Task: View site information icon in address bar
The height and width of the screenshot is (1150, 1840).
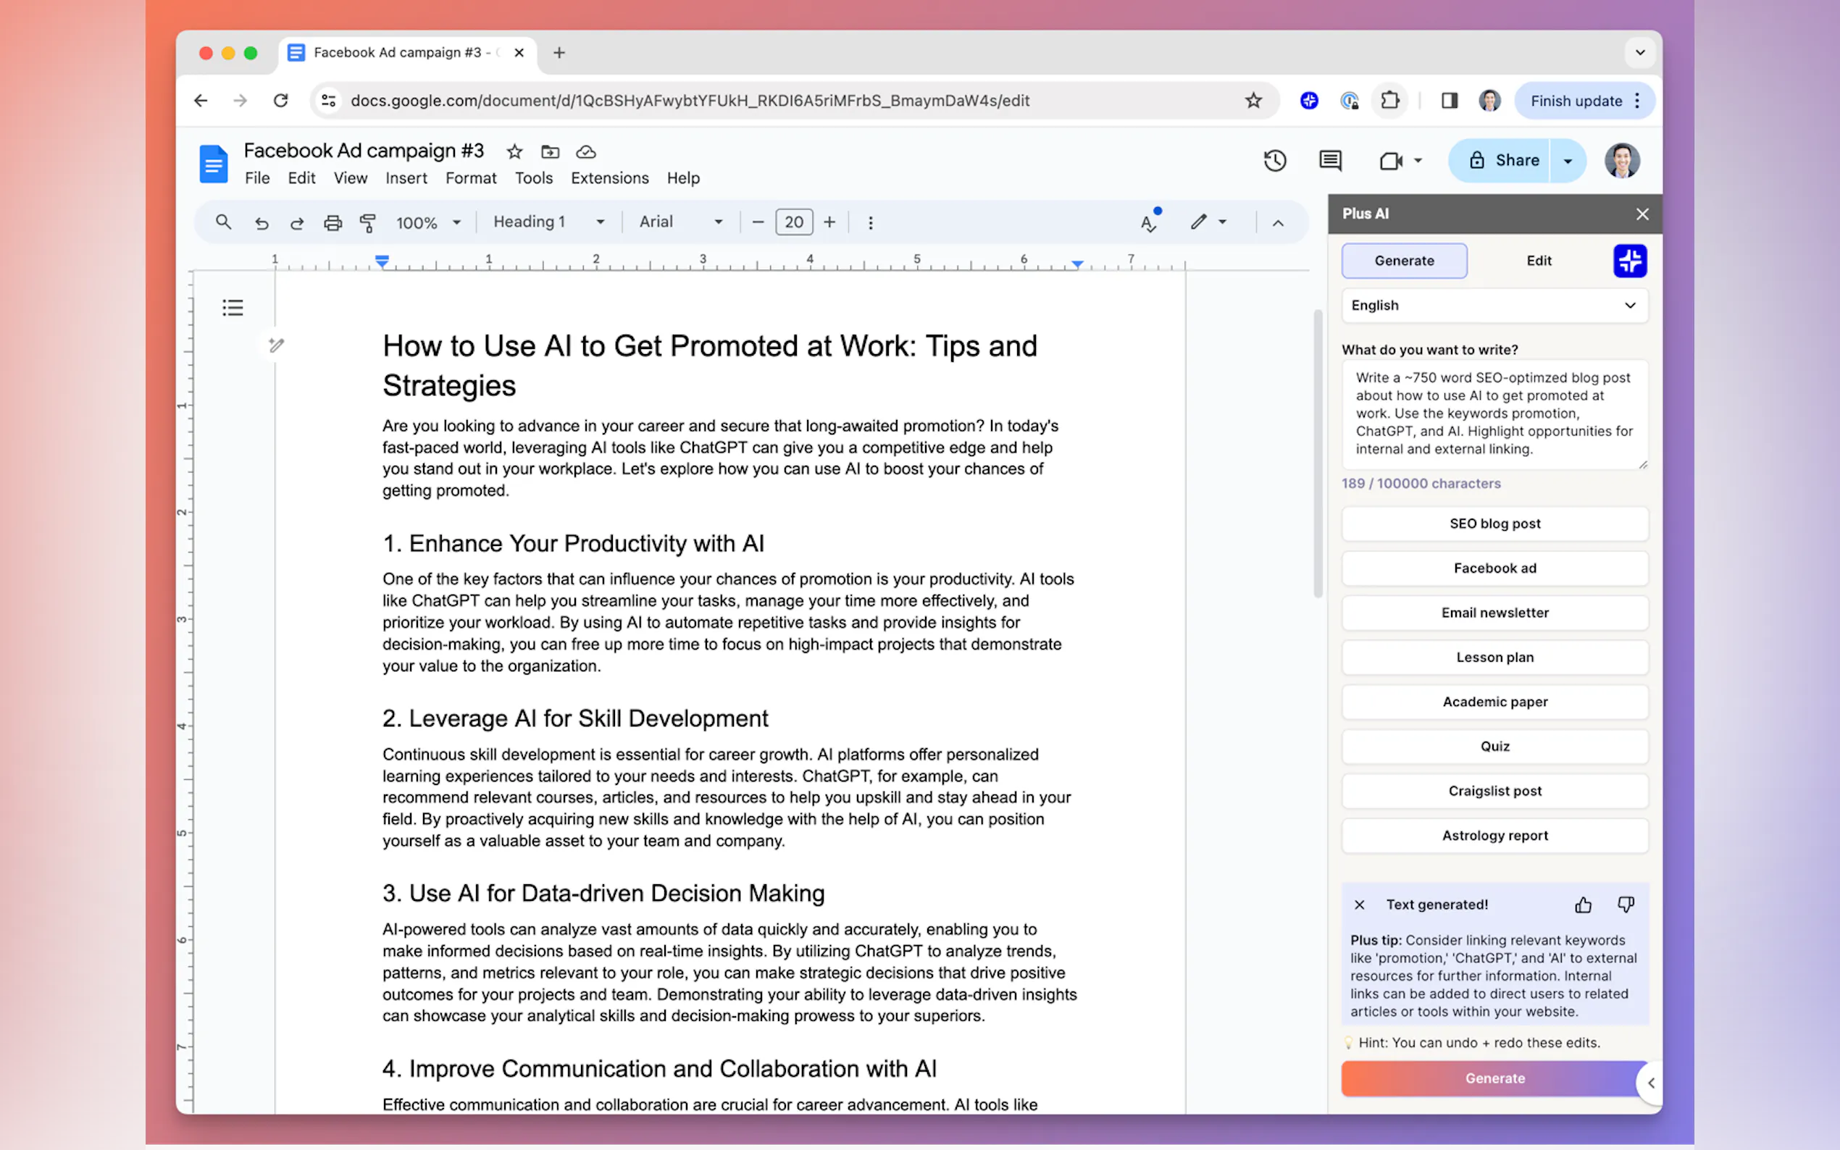Action: tap(329, 101)
